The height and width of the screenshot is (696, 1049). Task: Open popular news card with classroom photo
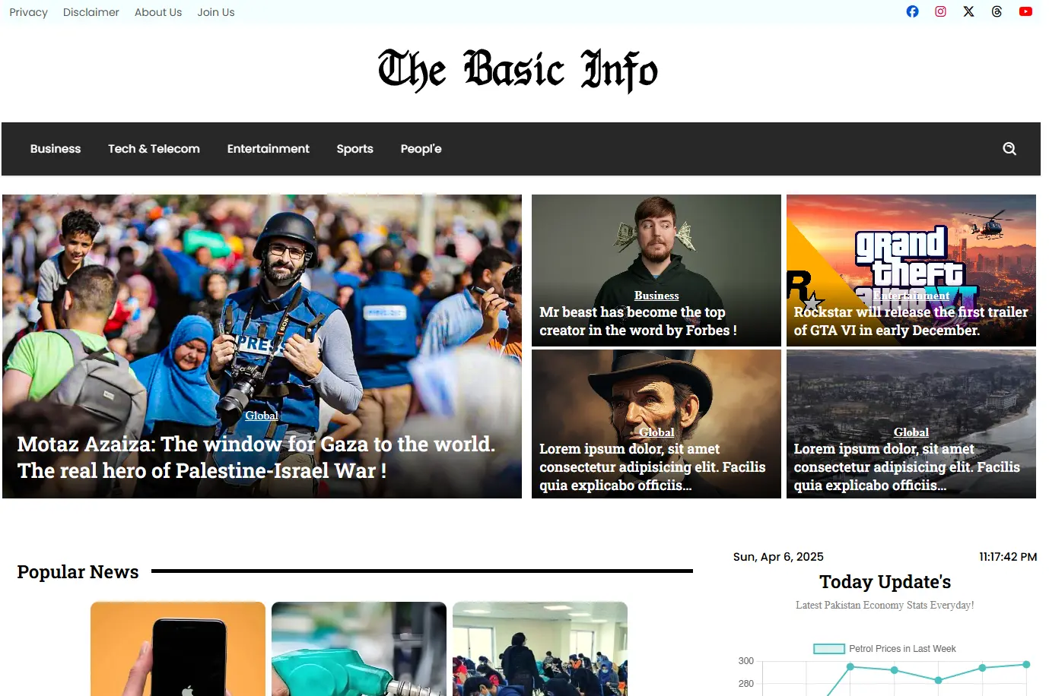[x=540, y=649]
